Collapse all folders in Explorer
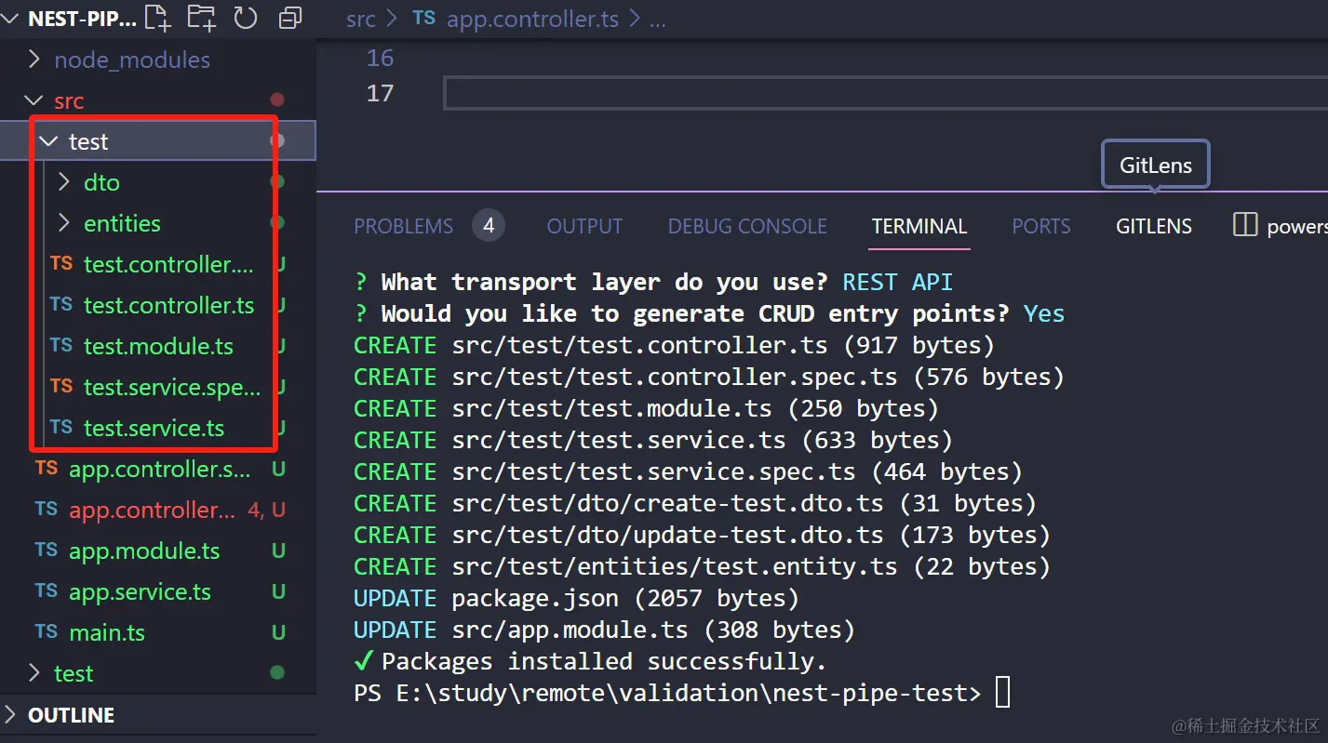 pyautogui.click(x=290, y=18)
